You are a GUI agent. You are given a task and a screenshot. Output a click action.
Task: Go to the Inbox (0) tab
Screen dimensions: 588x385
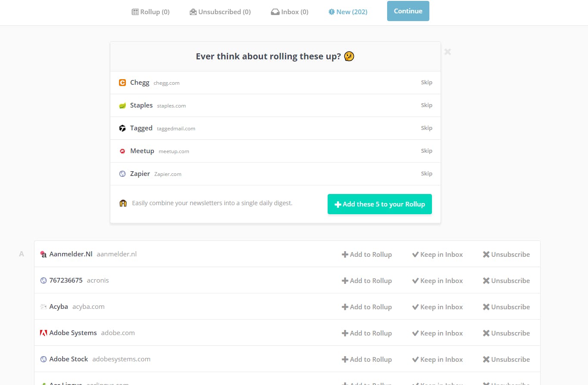click(x=290, y=12)
